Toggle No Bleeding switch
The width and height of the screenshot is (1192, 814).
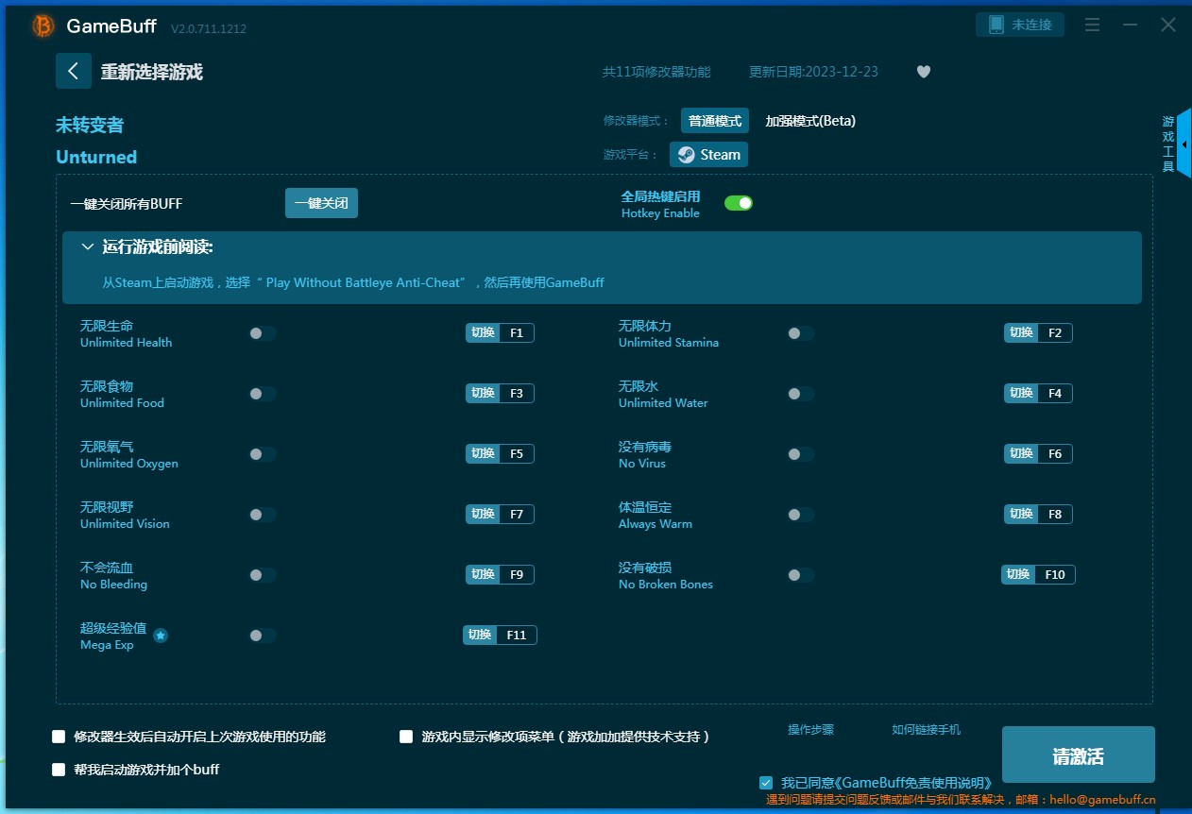[263, 575]
